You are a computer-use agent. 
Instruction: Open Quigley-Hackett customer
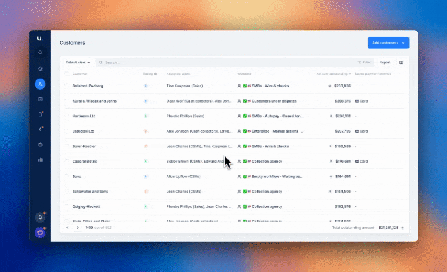(x=86, y=206)
